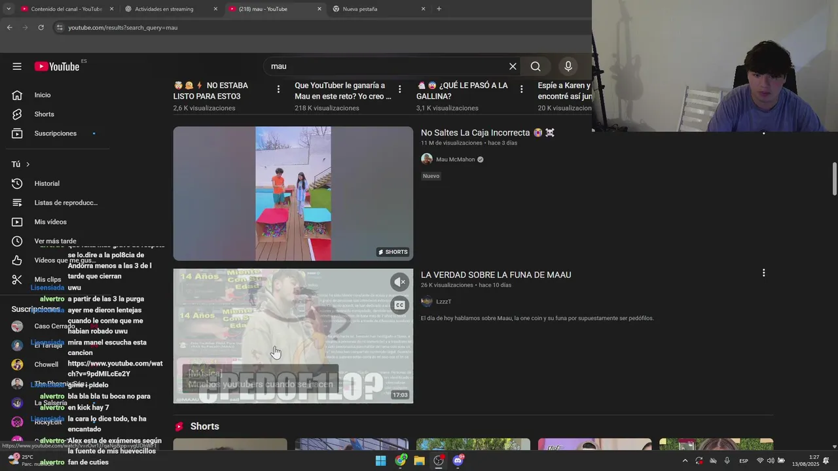
Task: Go to YouTube home via logo
Action: [56, 66]
